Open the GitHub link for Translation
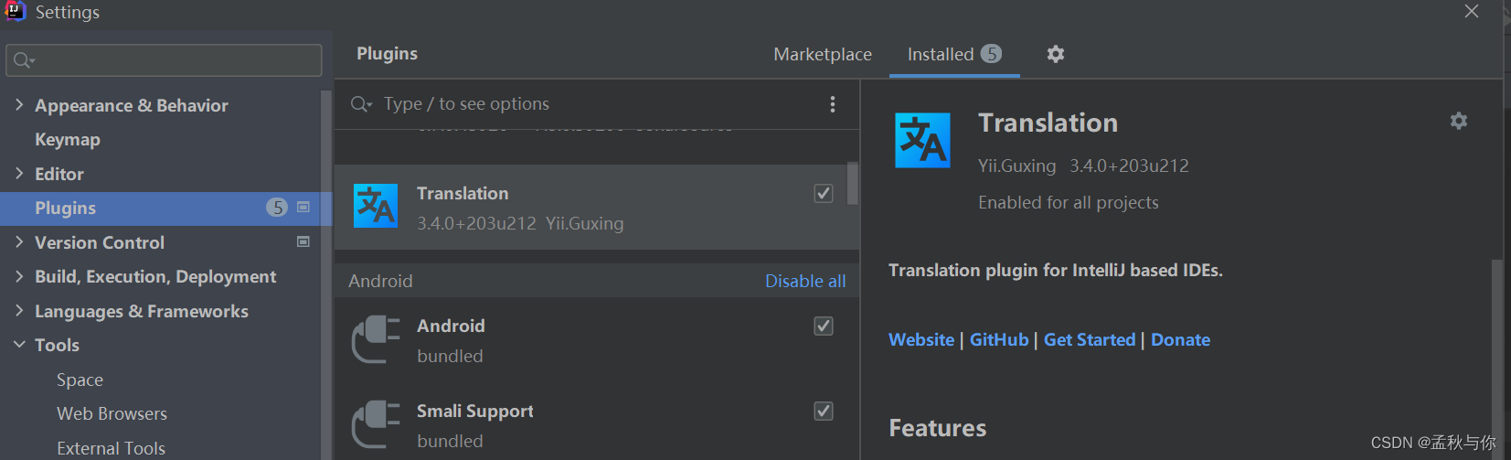 [x=998, y=339]
